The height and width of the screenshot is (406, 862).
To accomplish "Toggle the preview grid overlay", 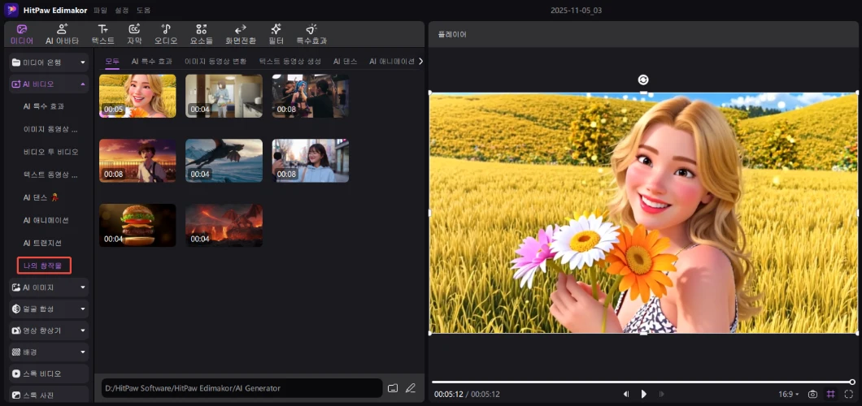I will (831, 394).
